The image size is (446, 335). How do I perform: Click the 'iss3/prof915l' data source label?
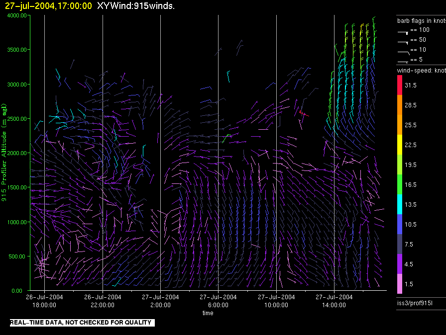[415, 303]
